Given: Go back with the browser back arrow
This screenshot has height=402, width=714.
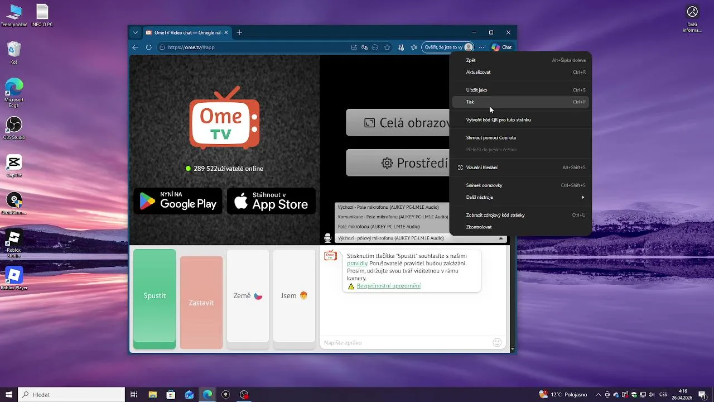Looking at the screenshot, I should (135, 47).
